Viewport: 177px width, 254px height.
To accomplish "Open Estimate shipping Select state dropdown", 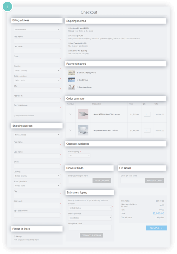I will [x=90, y=218].
